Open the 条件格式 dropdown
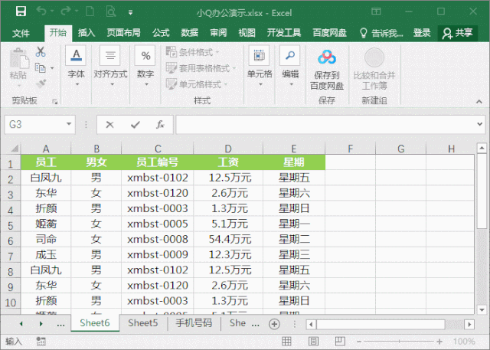The image size is (490, 350). pos(192,52)
